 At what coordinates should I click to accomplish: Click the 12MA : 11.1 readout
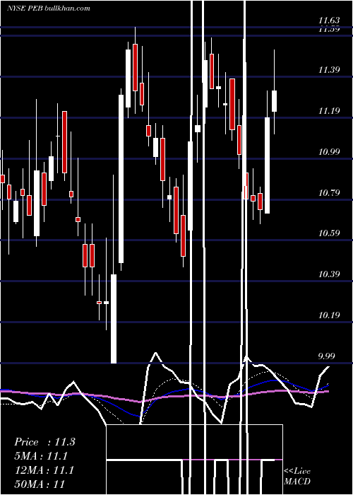[x=44, y=470]
